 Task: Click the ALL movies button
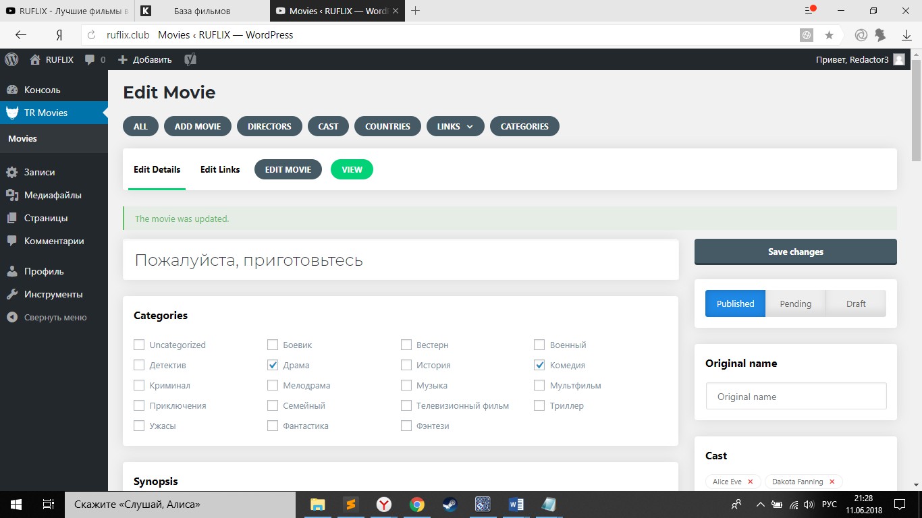140,126
